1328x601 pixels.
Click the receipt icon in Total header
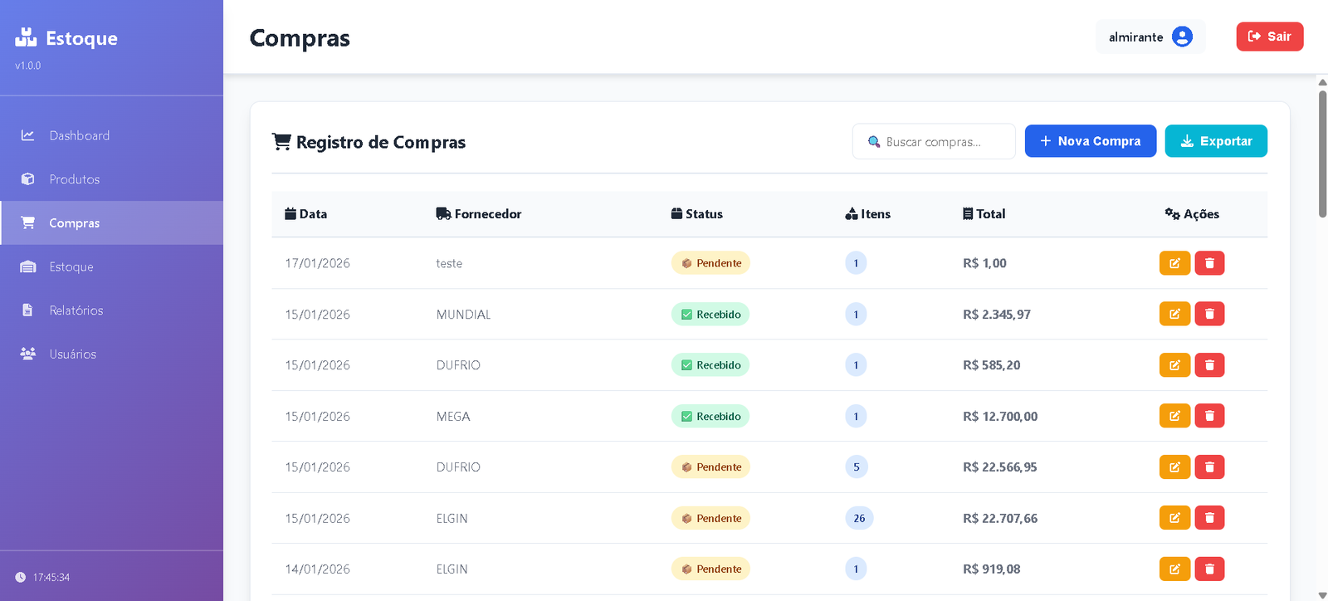coord(968,214)
